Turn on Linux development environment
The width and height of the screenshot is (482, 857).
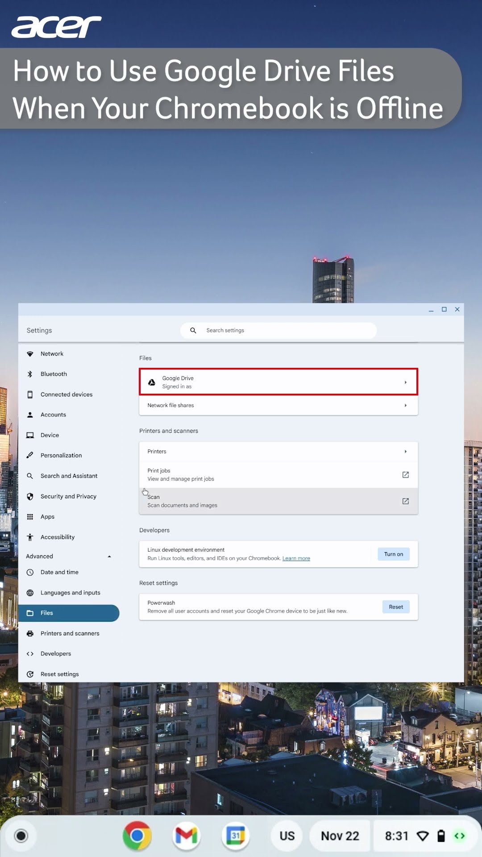[x=394, y=554]
